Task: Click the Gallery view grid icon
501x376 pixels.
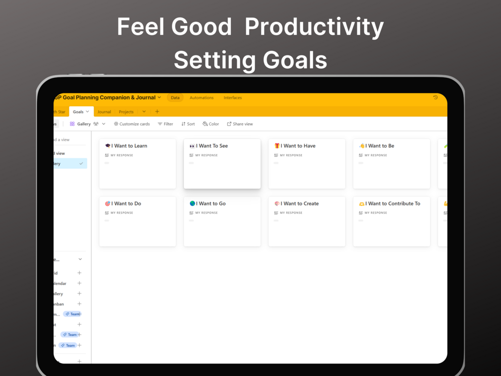Action: 72,124
